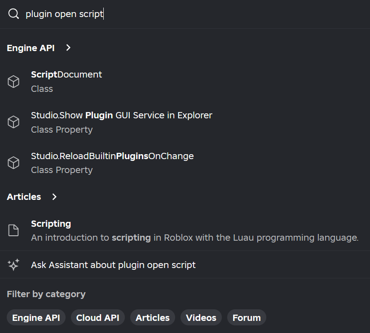Image resolution: width=370 pixels, height=333 pixels.
Task: Open the Scripting article result
Action: (185, 230)
